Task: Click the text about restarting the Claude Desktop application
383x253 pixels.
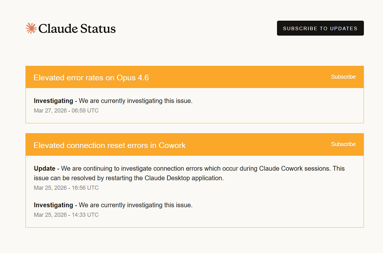Action: pos(129,178)
